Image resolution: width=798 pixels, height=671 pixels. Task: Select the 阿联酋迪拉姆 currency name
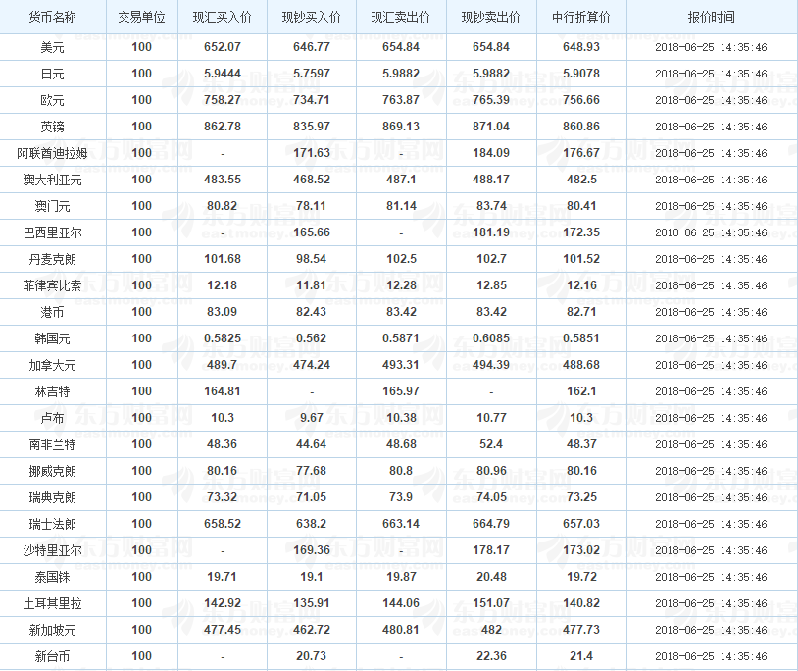pos(52,153)
